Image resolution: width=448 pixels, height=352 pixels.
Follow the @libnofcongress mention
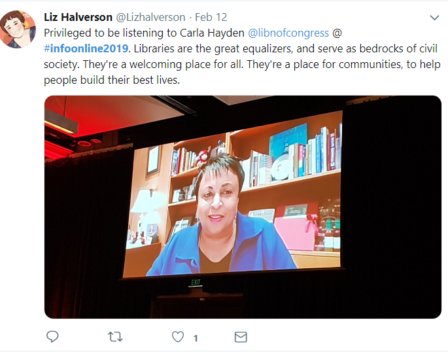288,33
